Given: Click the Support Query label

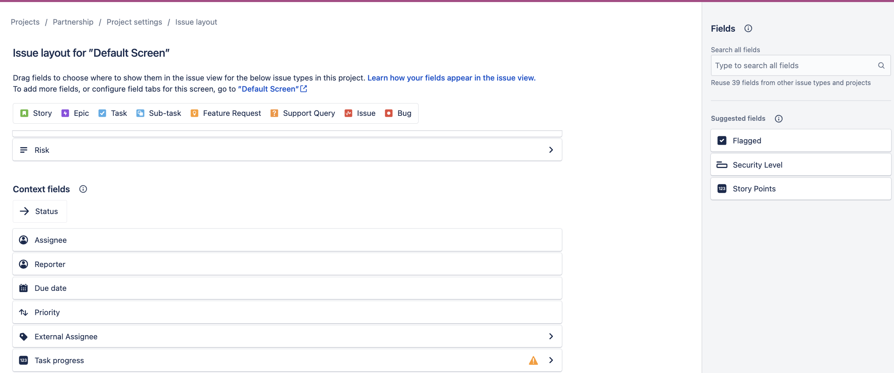Looking at the screenshot, I should pos(309,113).
